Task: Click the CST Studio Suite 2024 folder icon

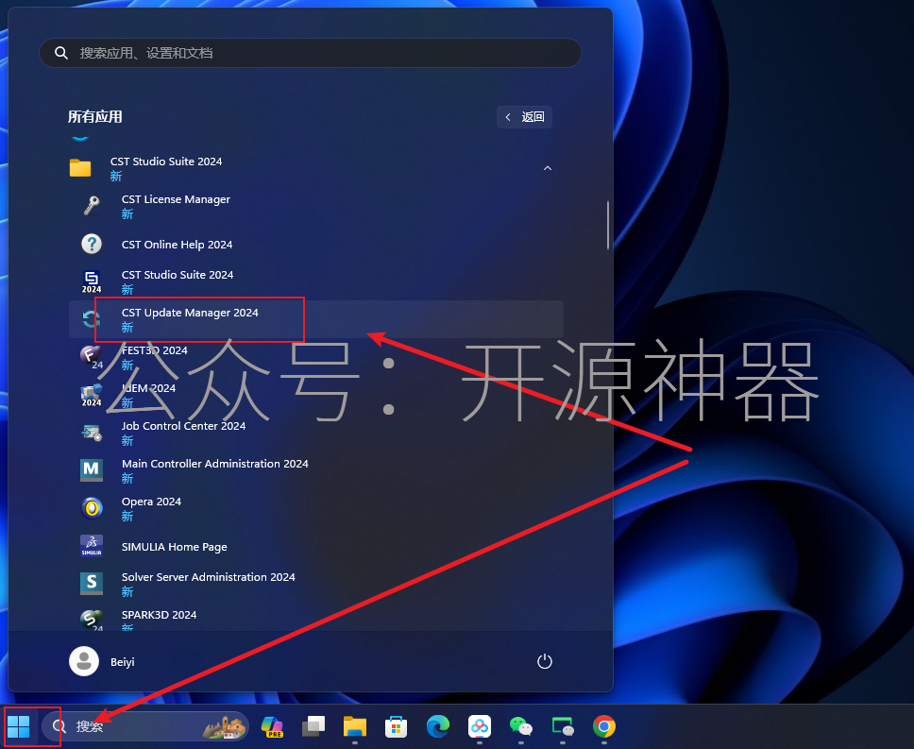Action: click(80, 168)
